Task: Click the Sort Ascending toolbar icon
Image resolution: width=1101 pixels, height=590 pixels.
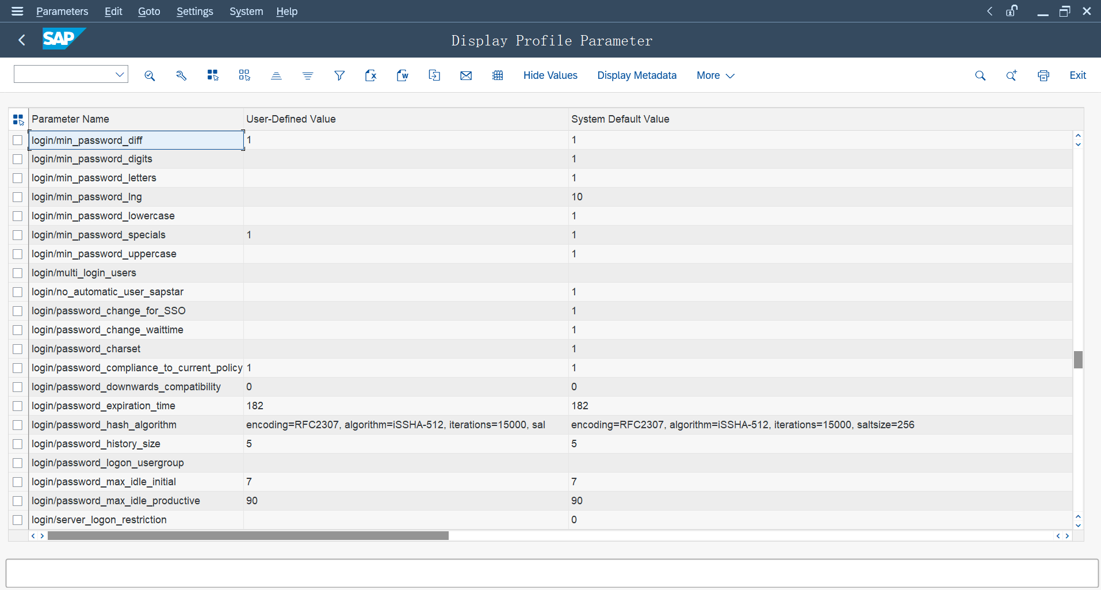Action: click(x=276, y=75)
